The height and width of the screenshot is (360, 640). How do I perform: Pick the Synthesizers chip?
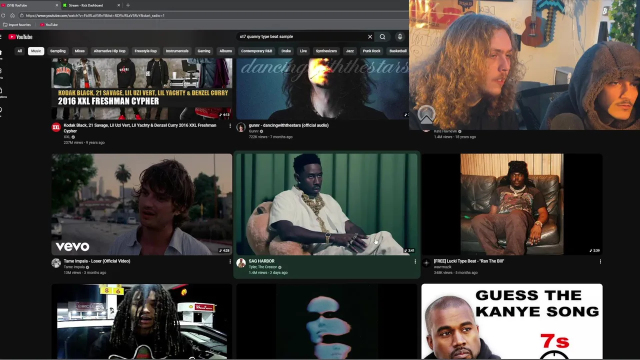pyautogui.click(x=326, y=51)
